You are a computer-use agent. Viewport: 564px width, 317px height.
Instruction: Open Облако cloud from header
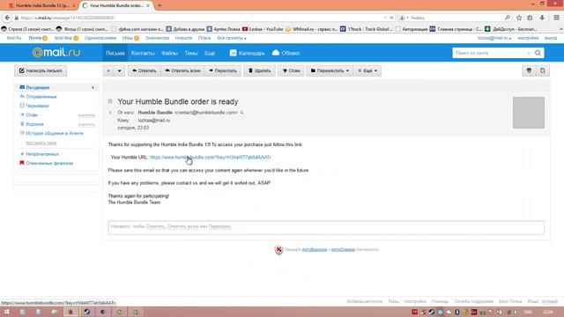286,53
